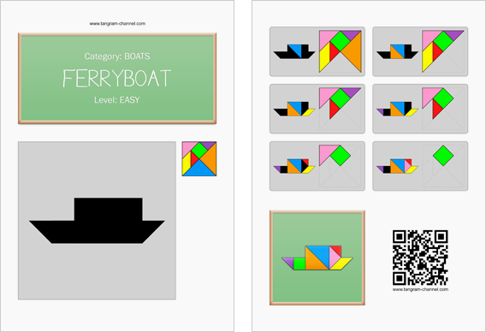Open step 6 card with only green square left

420,166
